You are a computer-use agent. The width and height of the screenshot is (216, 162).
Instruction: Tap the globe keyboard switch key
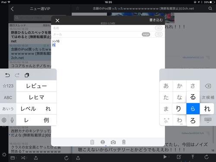click(x=4, y=120)
